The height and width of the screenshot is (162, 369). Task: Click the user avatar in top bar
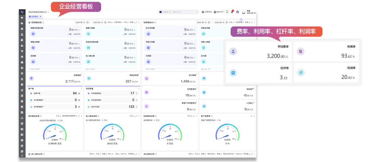coord(244,12)
